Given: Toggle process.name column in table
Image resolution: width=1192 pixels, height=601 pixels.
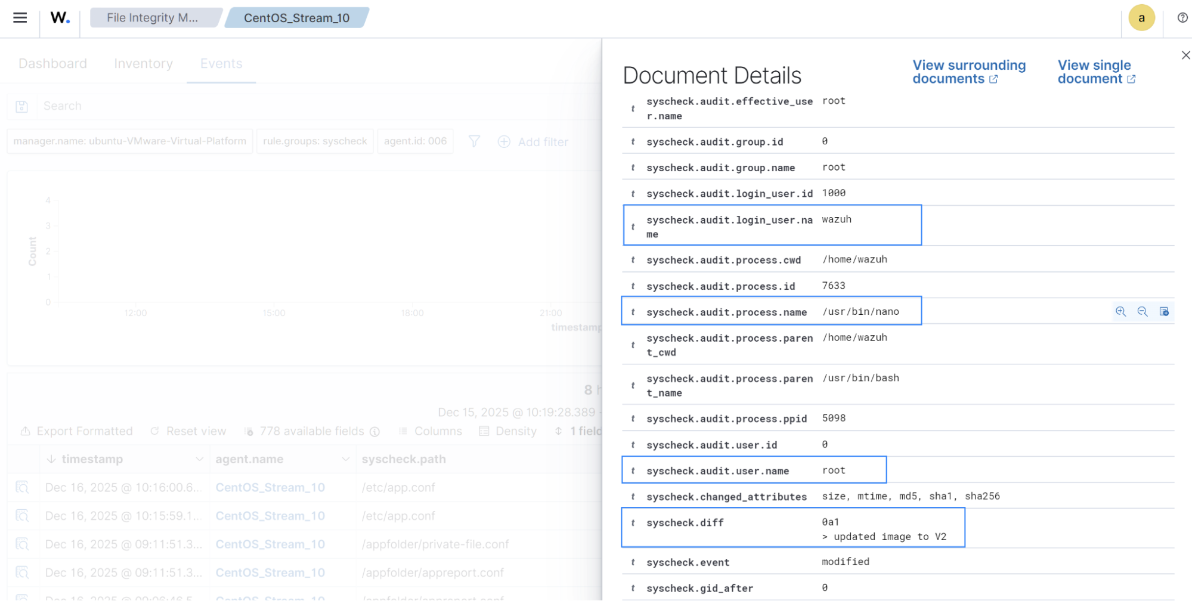Looking at the screenshot, I should pyautogui.click(x=1163, y=312).
